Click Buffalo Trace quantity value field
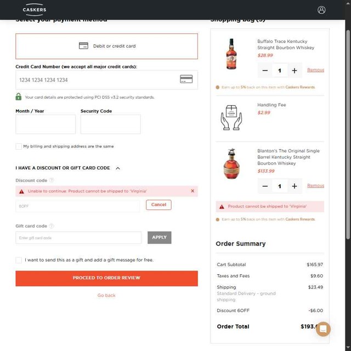The image size is (351, 351). tap(280, 71)
